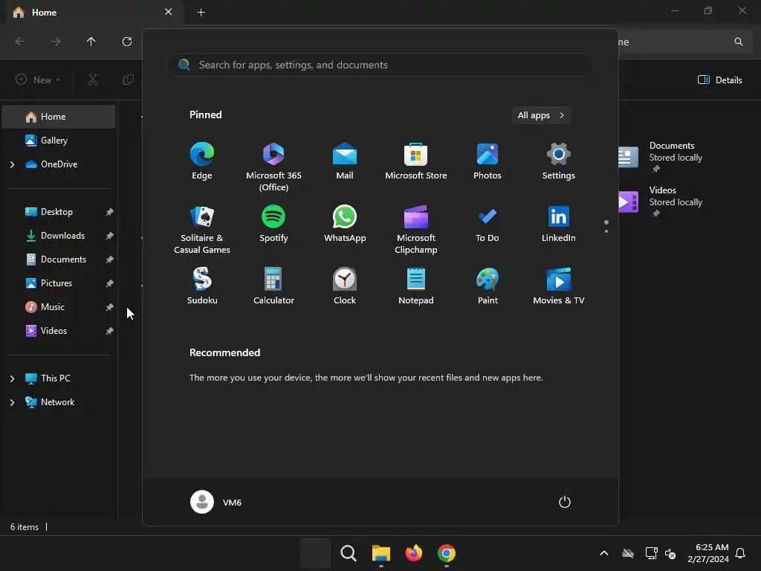Click the taskbar Search icon
This screenshot has width=761, height=571.
tap(348, 553)
